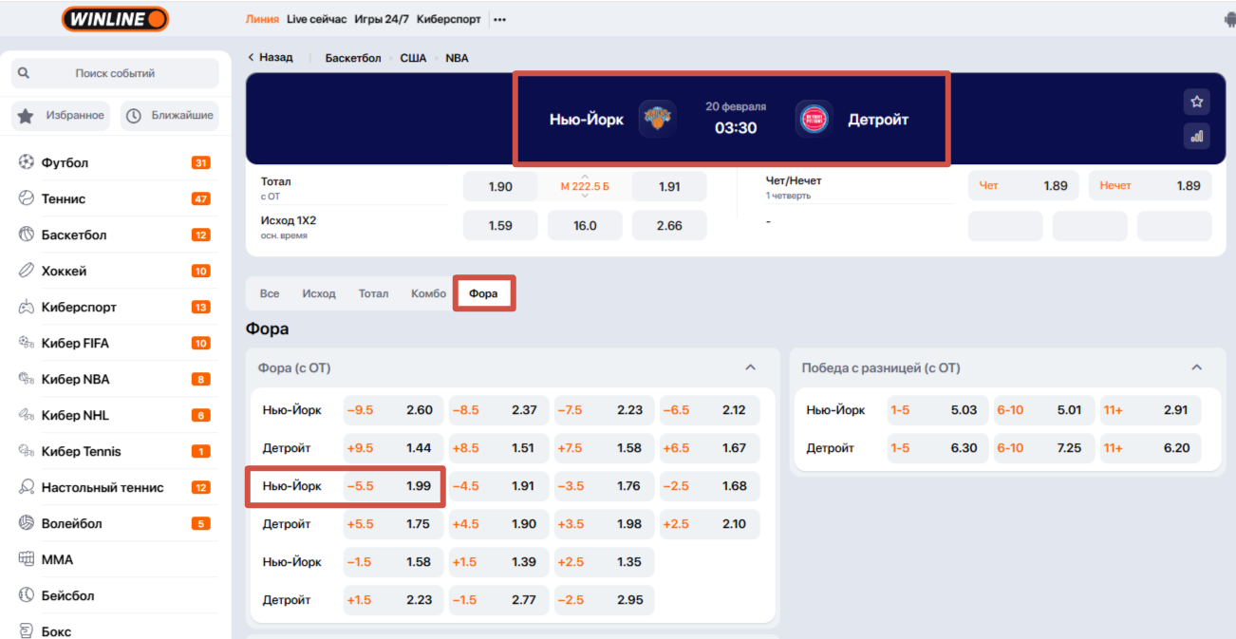Go back with the Назад link
This screenshot has width=1236, height=639.
271,57
